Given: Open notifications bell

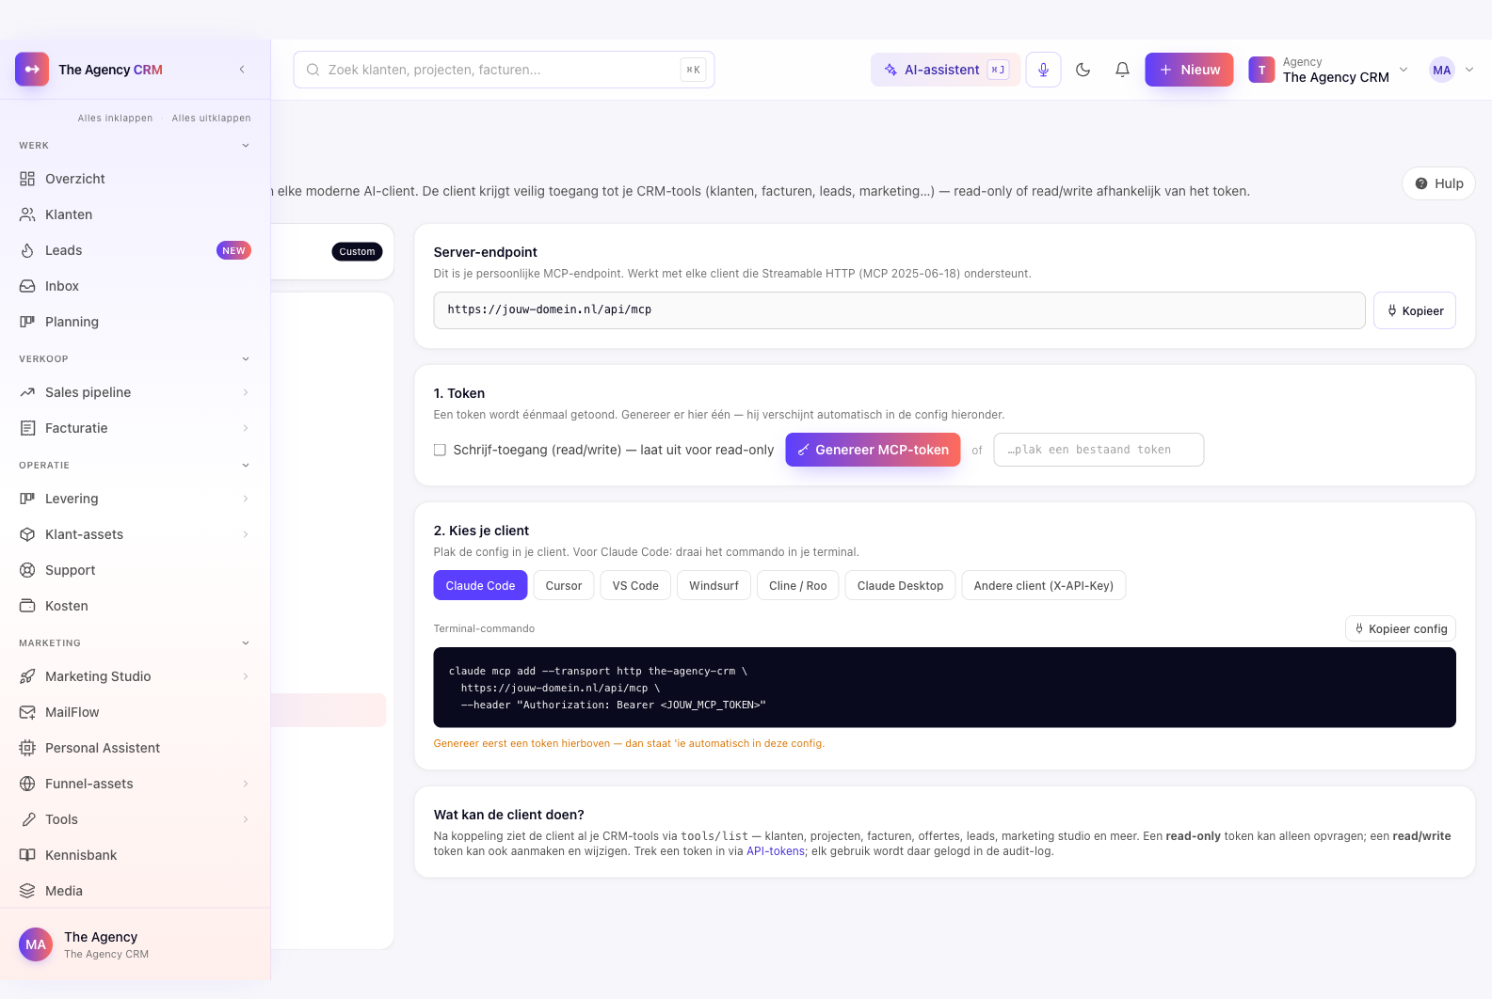Looking at the screenshot, I should pyautogui.click(x=1122, y=70).
